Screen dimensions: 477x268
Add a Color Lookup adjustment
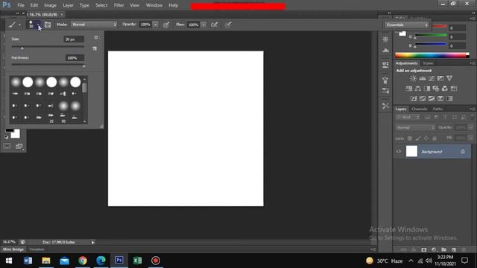pos(454,89)
